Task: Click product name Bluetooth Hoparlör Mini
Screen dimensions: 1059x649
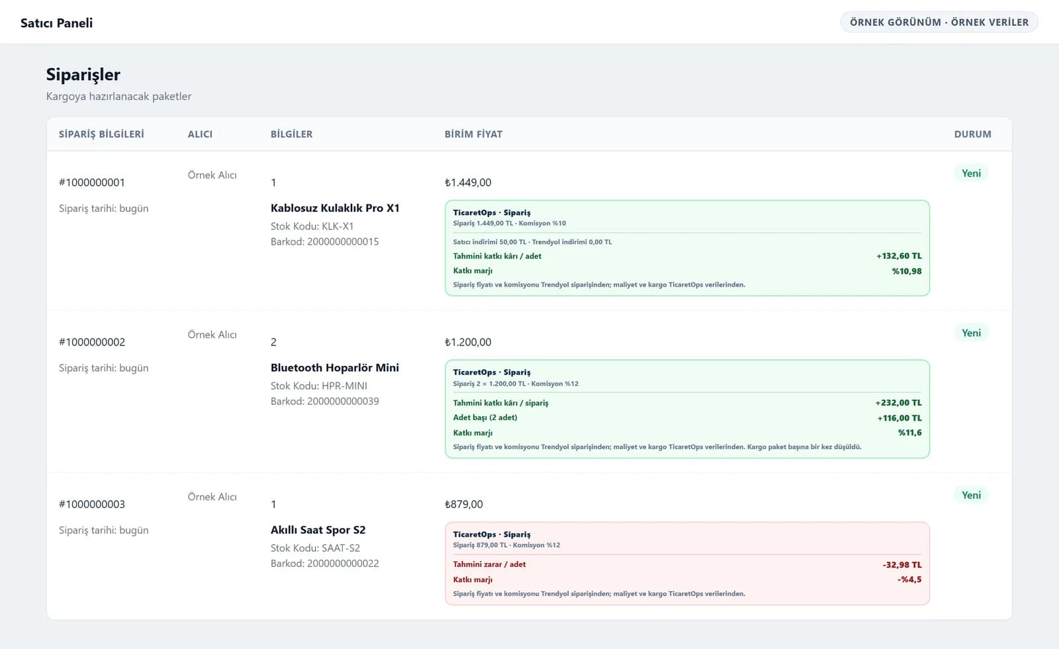Action: click(x=335, y=367)
